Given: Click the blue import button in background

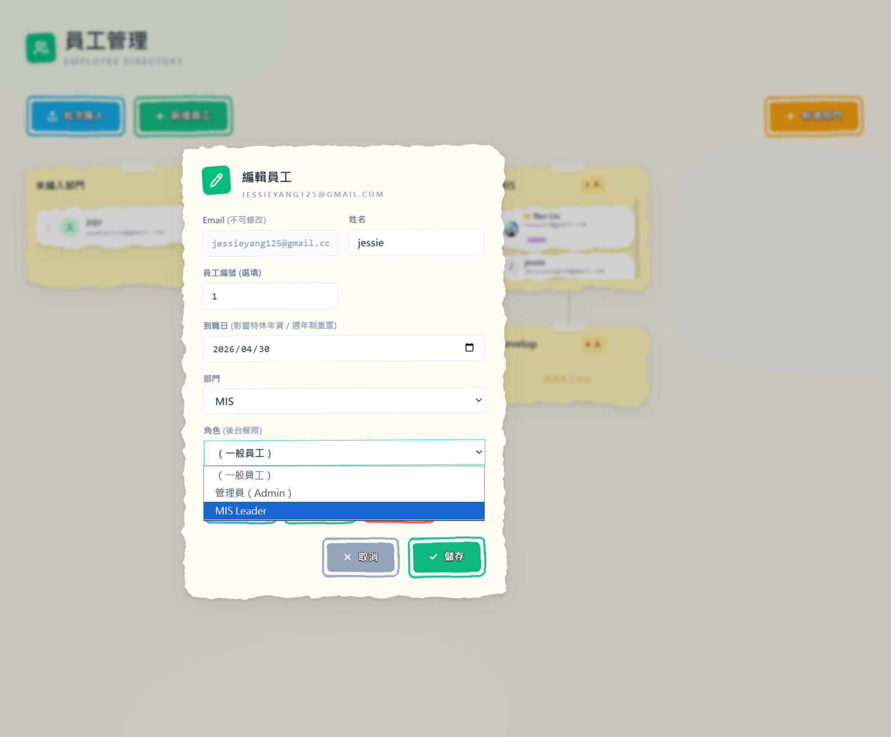Looking at the screenshot, I should (76, 116).
